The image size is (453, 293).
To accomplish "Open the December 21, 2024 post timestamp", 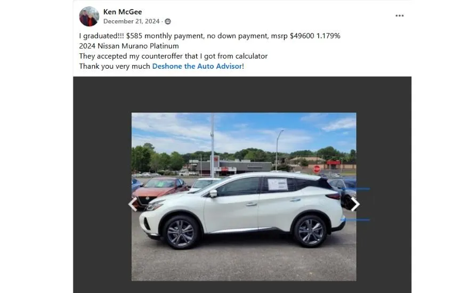I will click(132, 21).
